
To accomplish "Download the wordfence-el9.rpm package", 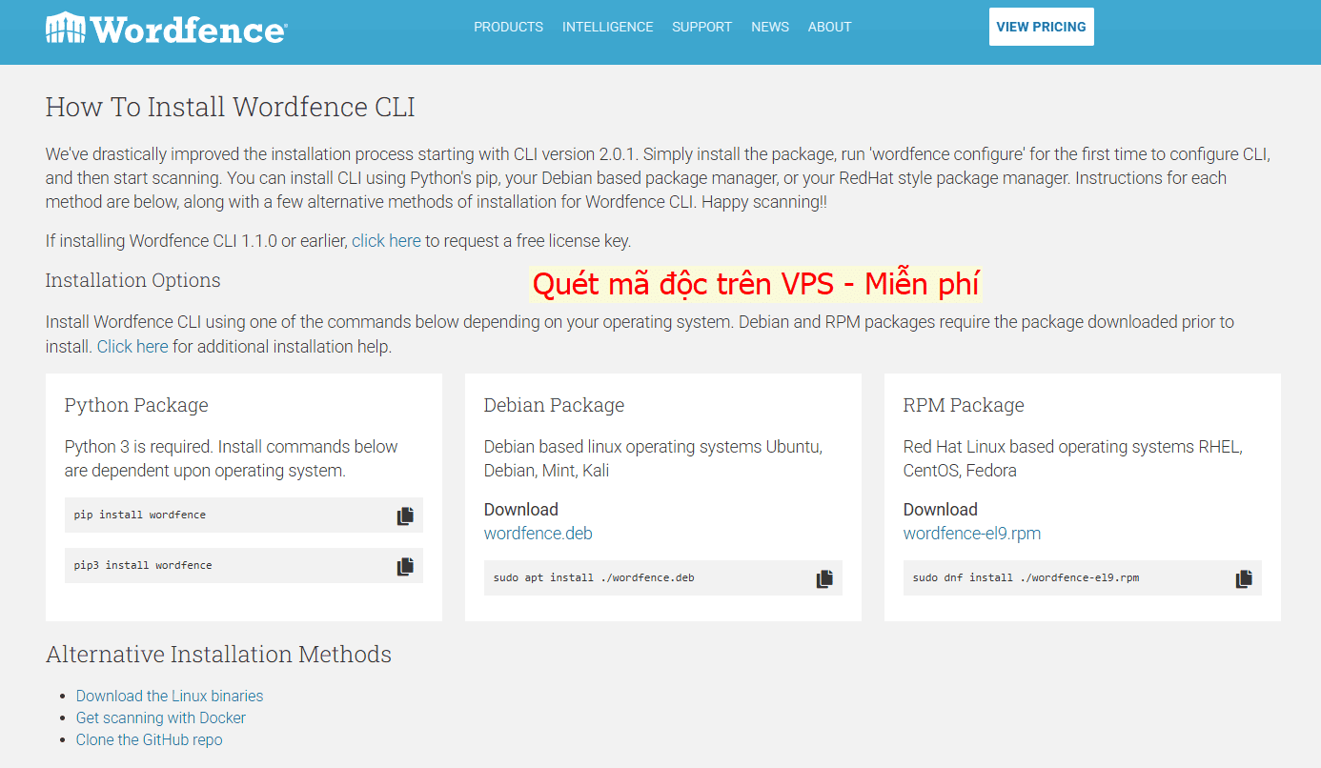I will [971, 534].
